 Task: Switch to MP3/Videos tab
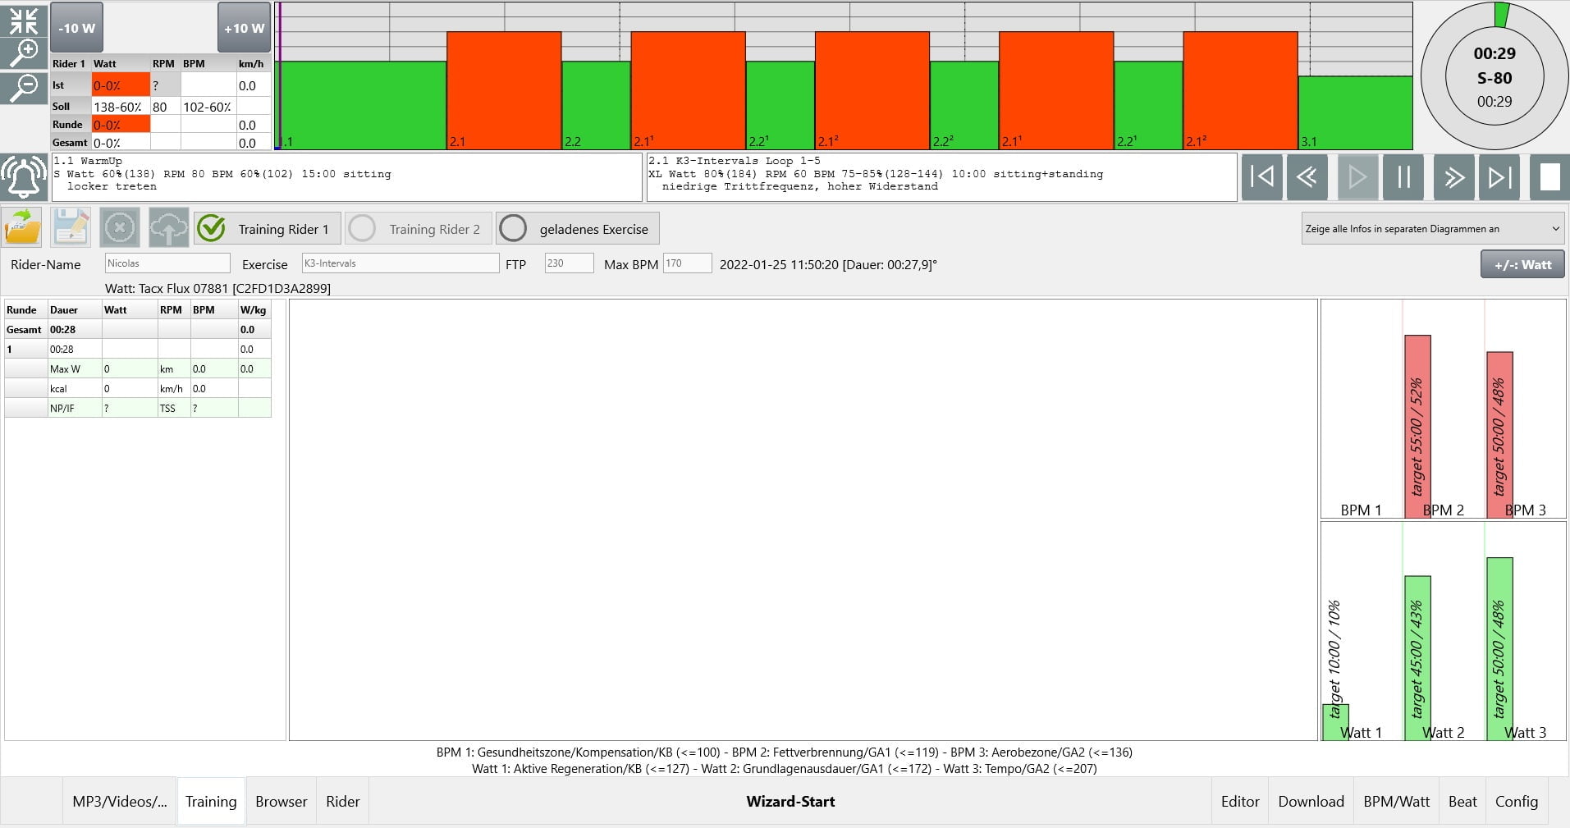[x=120, y=802]
